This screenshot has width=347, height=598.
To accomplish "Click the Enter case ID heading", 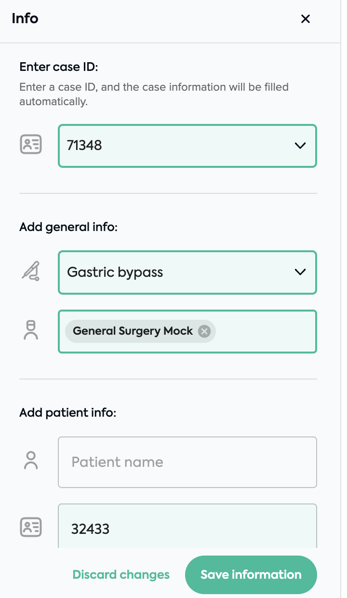I will pyautogui.click(x=59, y=67).
